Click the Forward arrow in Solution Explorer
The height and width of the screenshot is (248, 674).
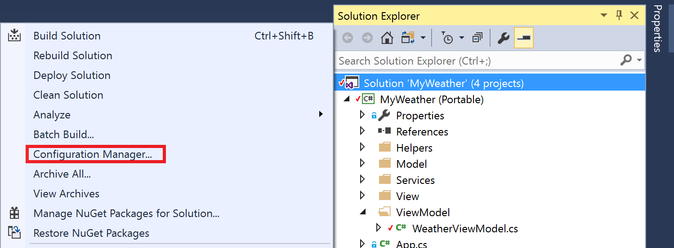(367, 38)
